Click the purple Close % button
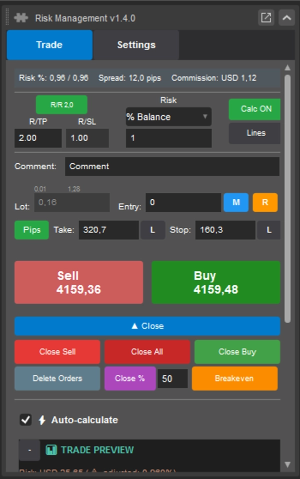 coord(130,378)
